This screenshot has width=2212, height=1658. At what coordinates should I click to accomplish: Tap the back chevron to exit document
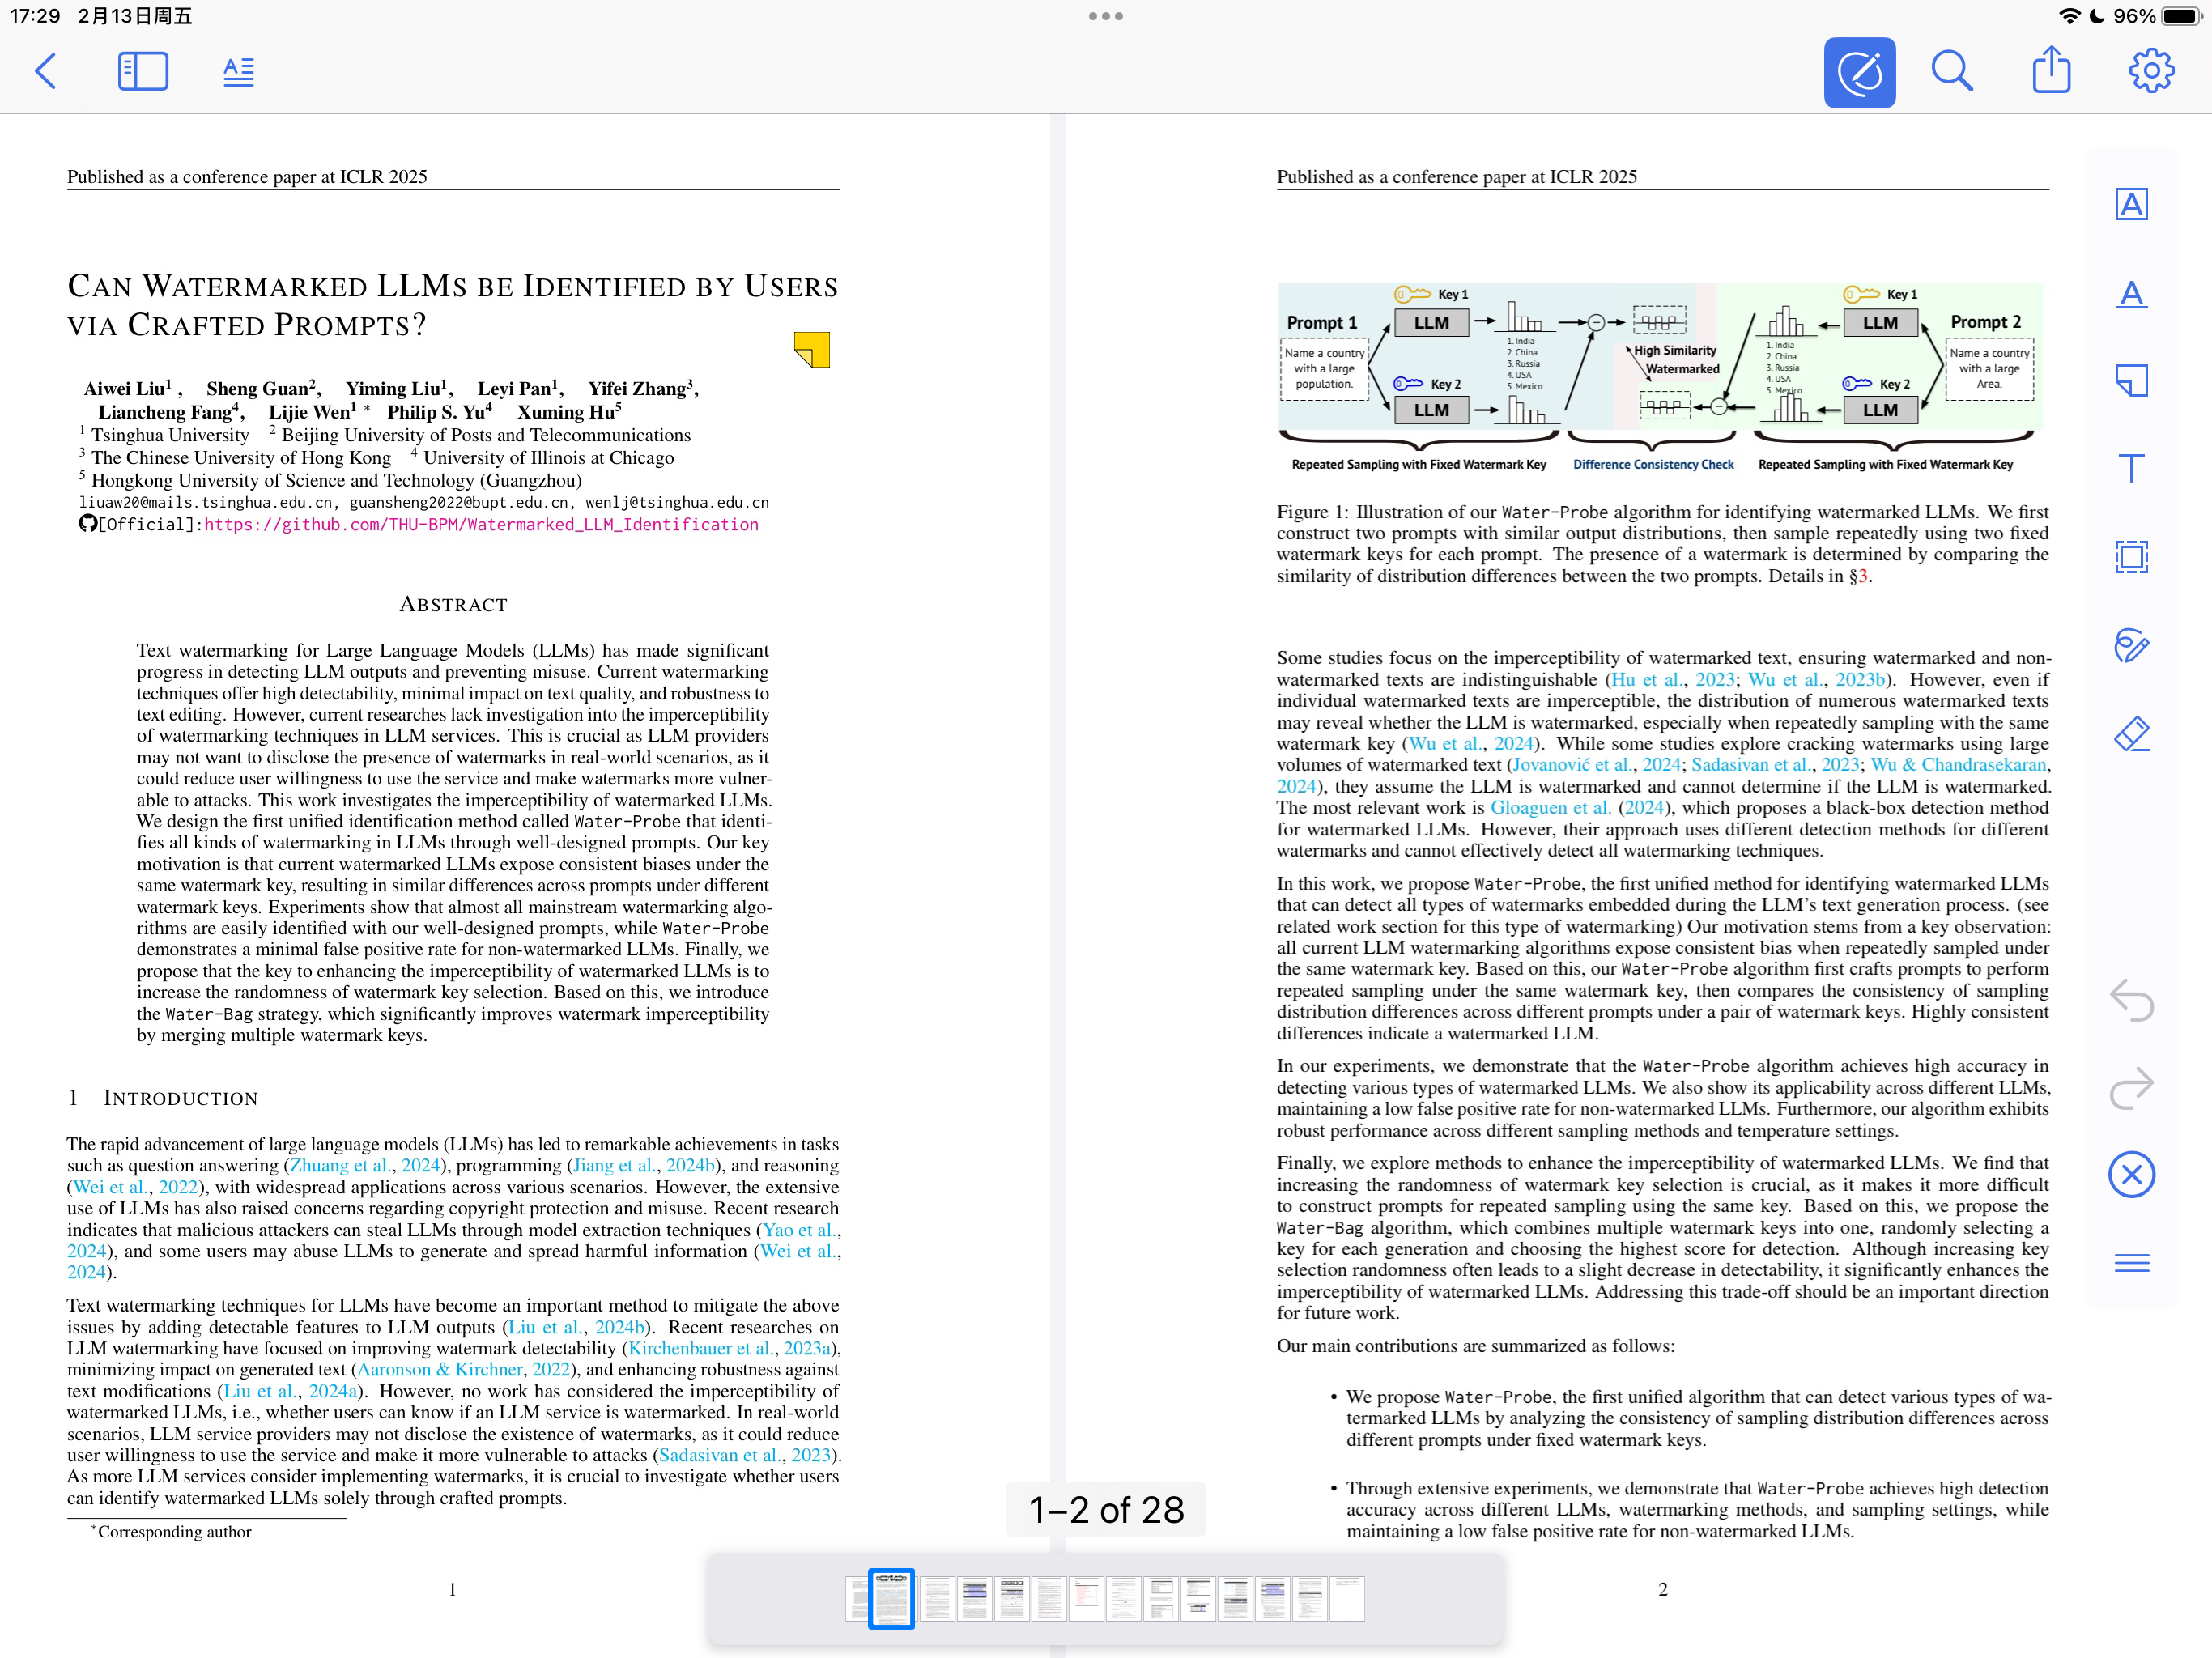click(46, 72)
